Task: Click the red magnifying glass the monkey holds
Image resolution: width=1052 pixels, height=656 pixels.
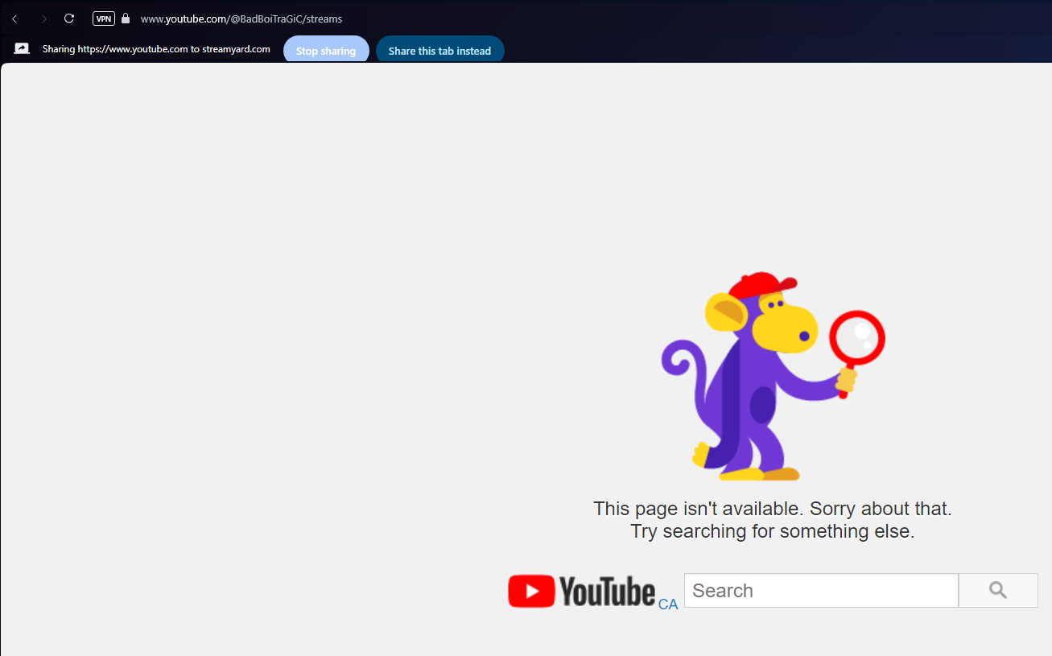Action: [857, 338]
